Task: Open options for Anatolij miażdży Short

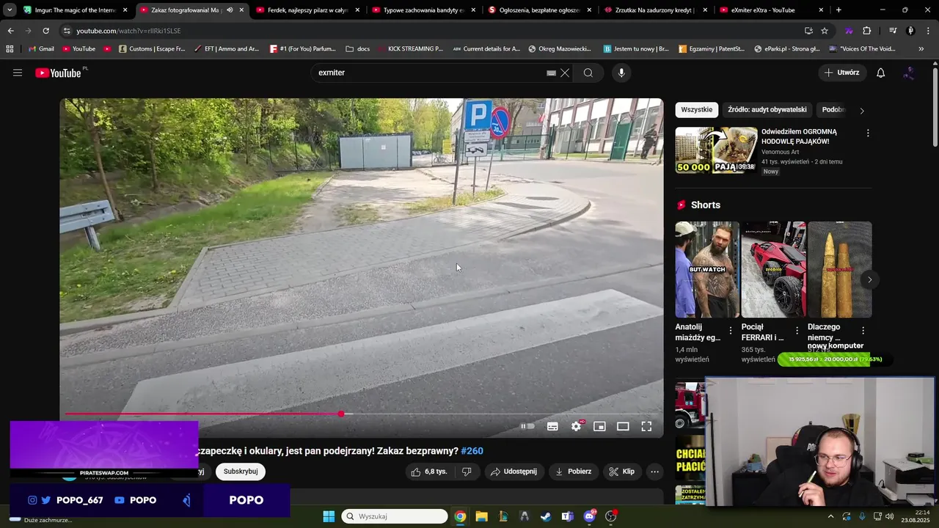Action: (730, 331)
